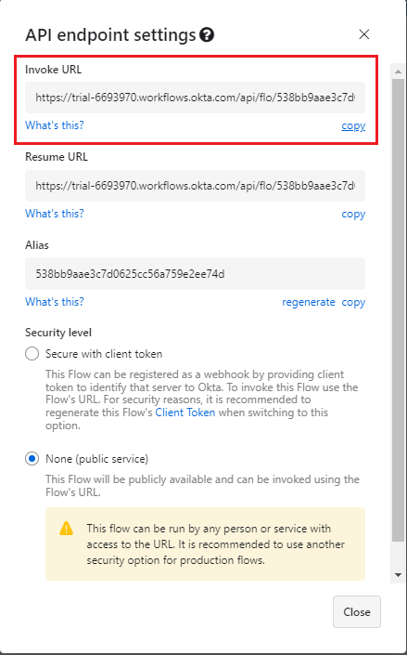Click the yellow warning triangle icon
Viewport: 407px width, 655px height.
(67, 528)
